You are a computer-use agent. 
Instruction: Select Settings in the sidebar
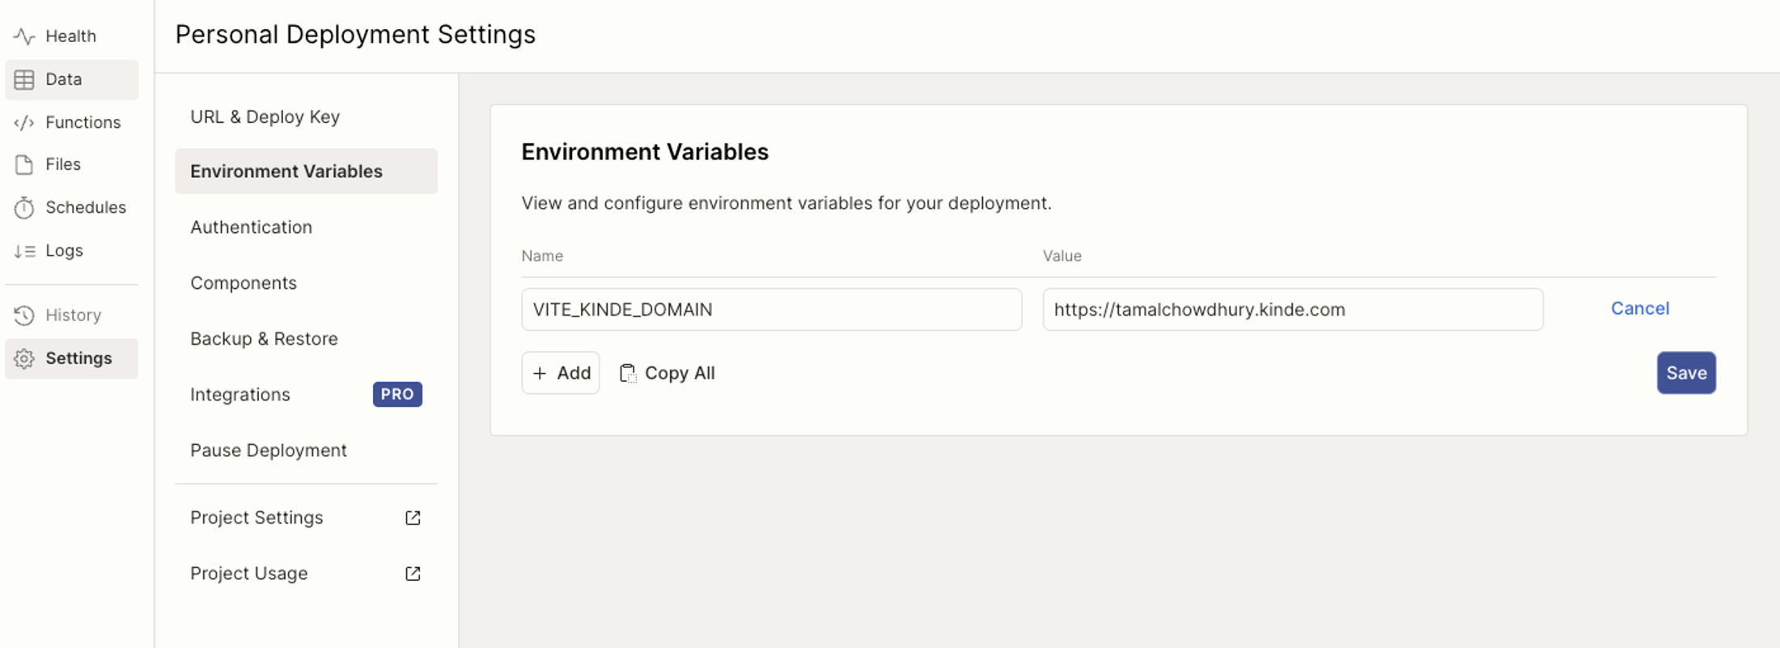pos(71,358)
